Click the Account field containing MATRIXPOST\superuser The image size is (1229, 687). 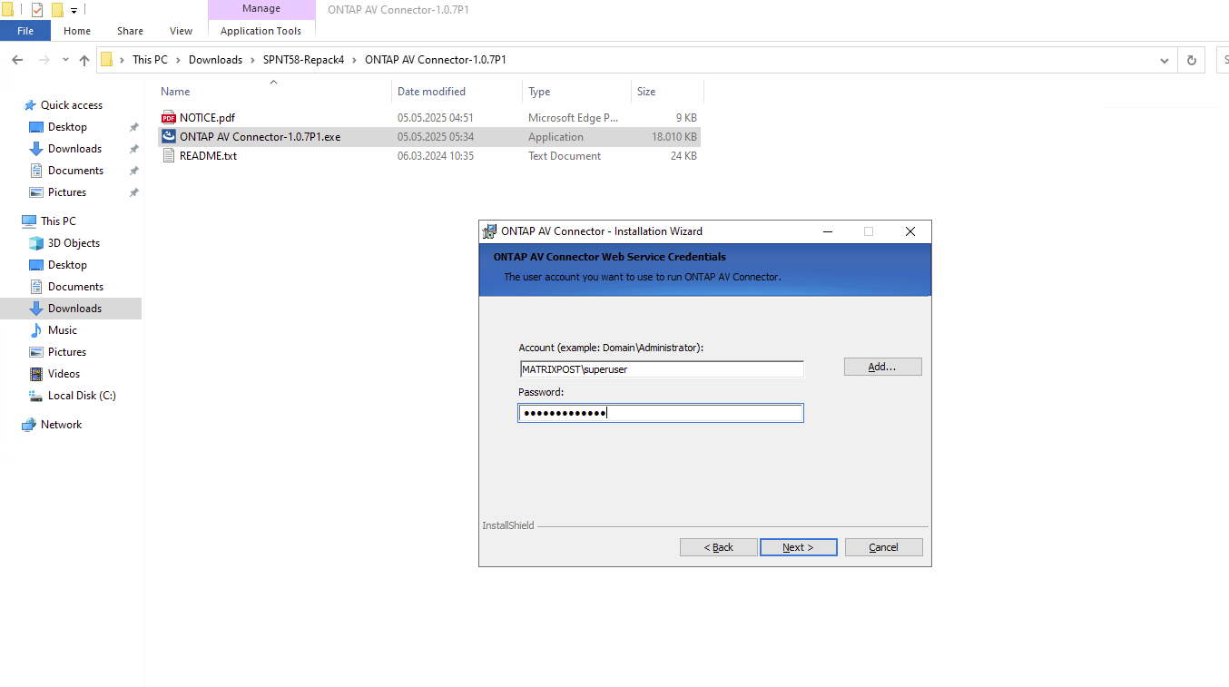pos(661,369)
